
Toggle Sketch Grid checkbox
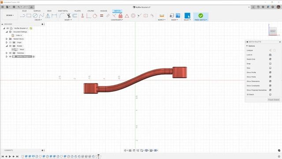coord(270,59)
